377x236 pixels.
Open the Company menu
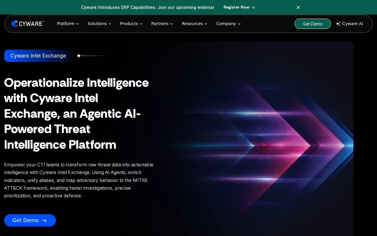pos(228,24)
